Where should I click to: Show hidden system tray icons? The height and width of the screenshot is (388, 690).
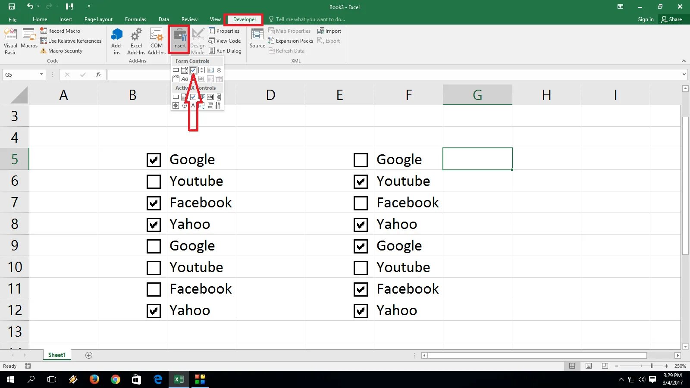point(621,379)
